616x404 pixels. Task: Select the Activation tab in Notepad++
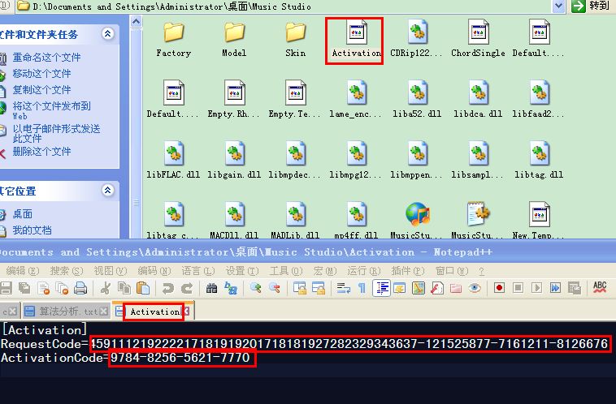[x=154, y=312]
